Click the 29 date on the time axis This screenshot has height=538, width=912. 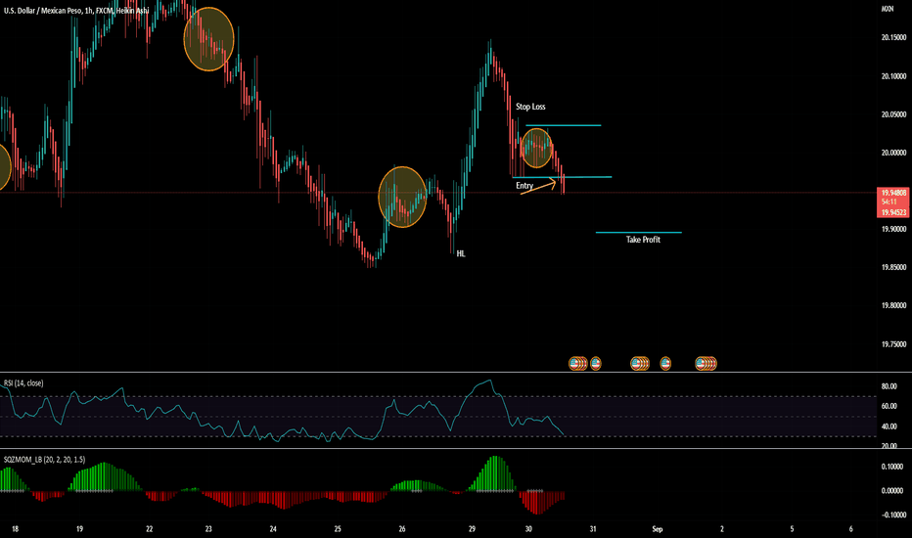click(x=472, y=528)
